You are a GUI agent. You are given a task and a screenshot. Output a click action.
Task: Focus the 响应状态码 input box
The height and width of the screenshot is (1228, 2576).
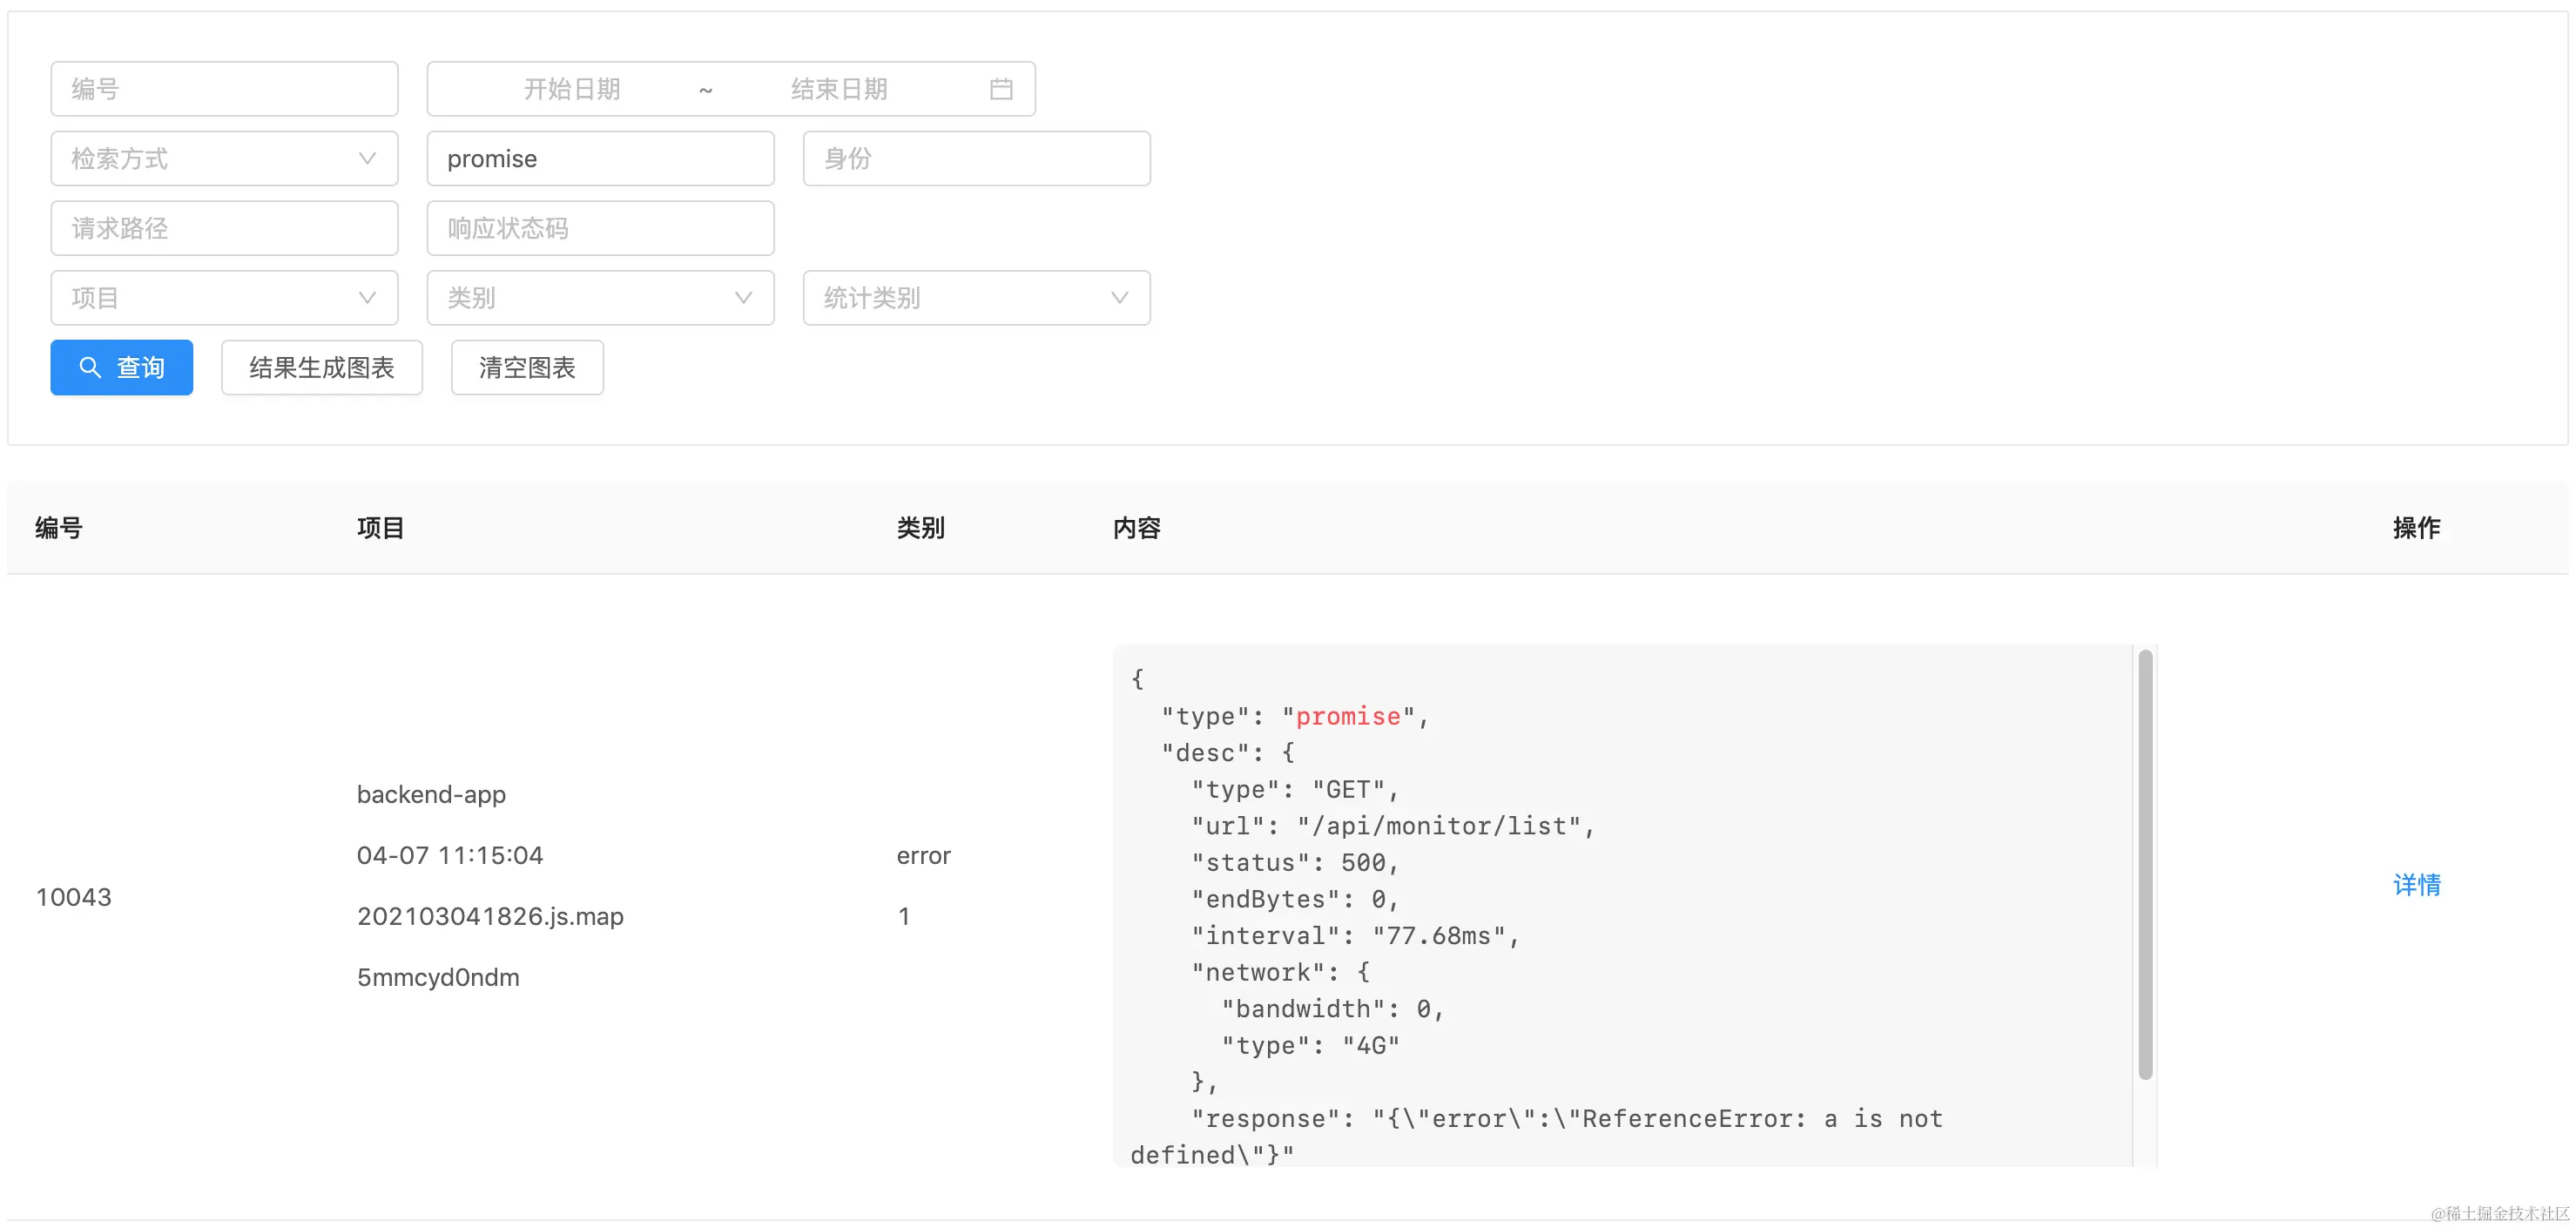pos(600,228)
